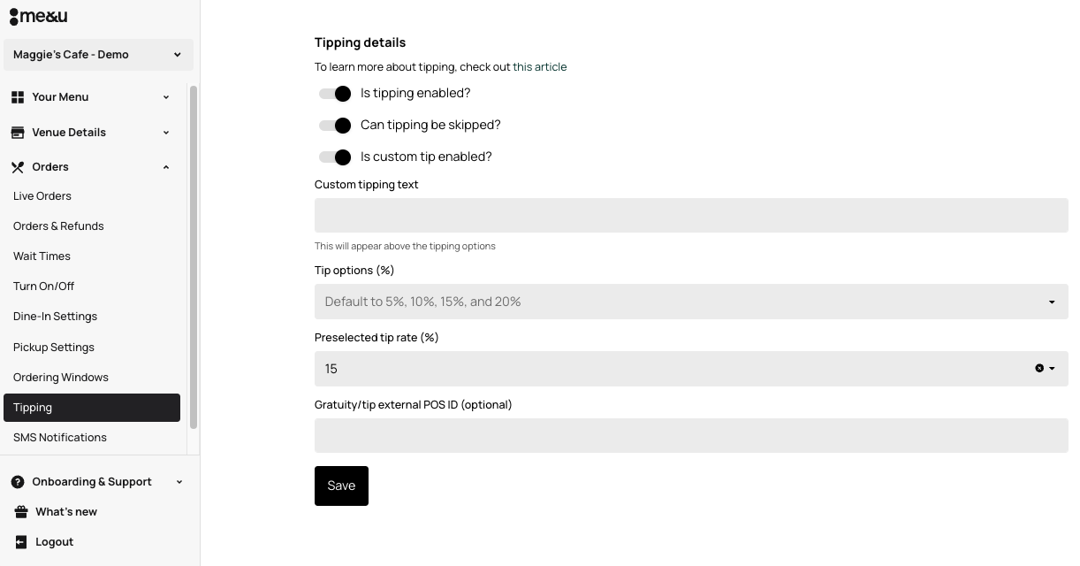Save the tipping details
Screen dimensions: 1080x566
[x=341, y=486]
